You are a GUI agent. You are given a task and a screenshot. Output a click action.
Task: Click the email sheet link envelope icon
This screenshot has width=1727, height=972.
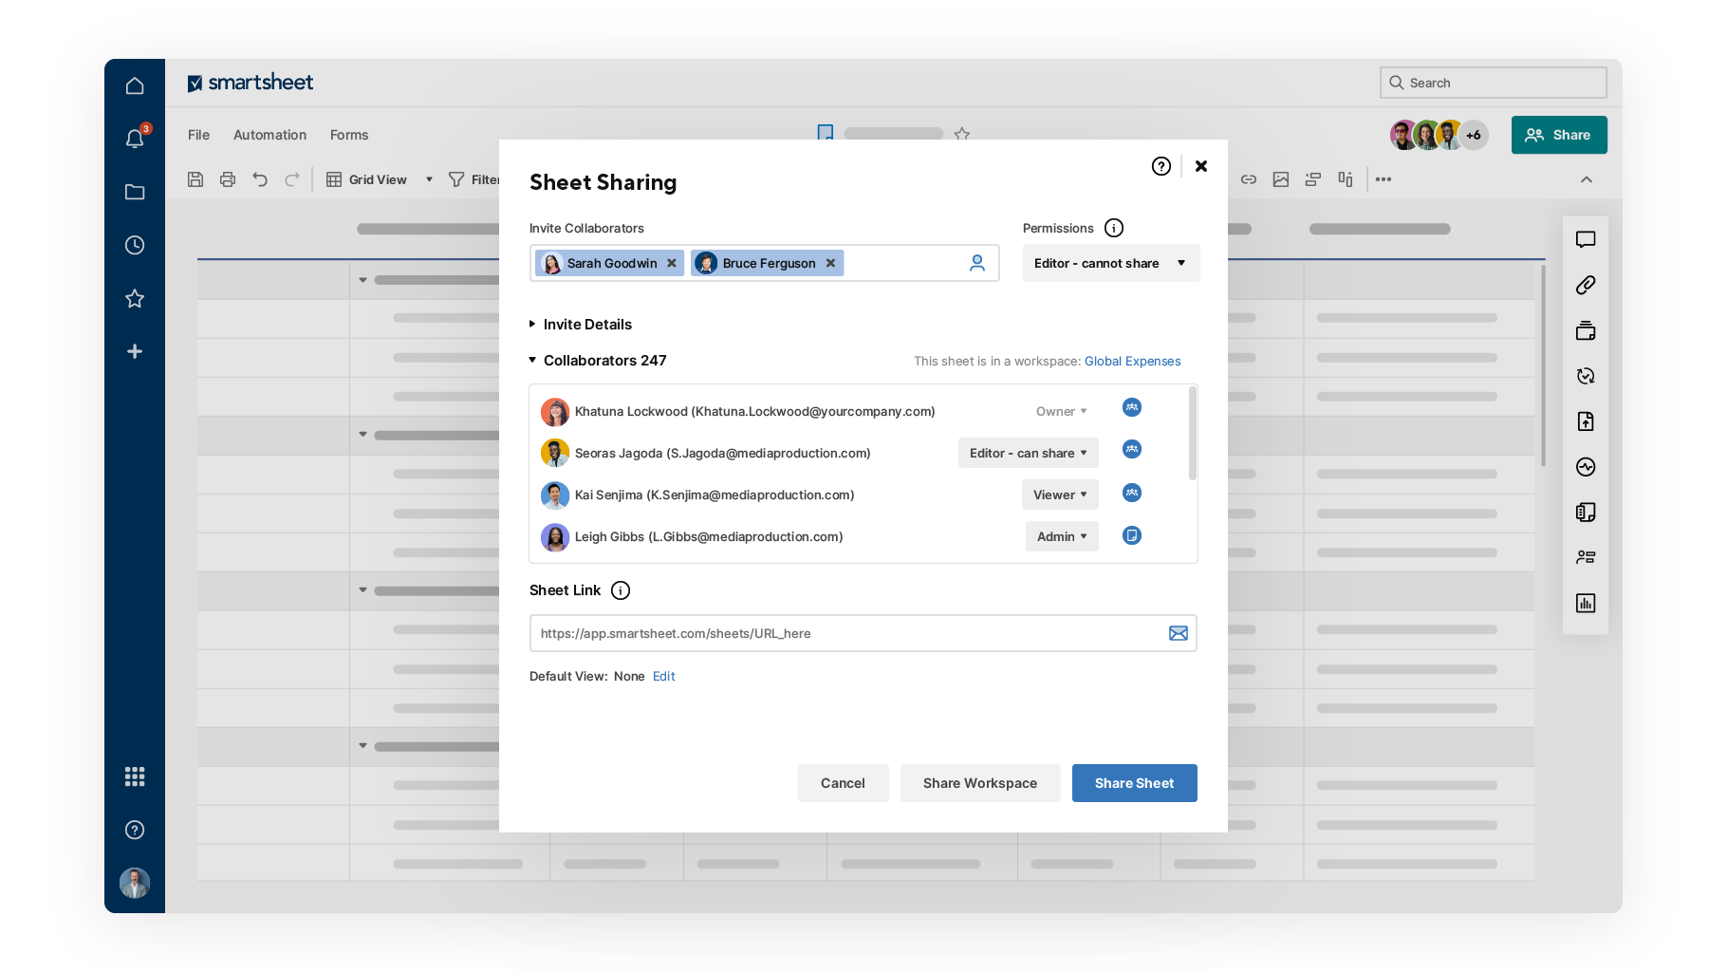1178,633
